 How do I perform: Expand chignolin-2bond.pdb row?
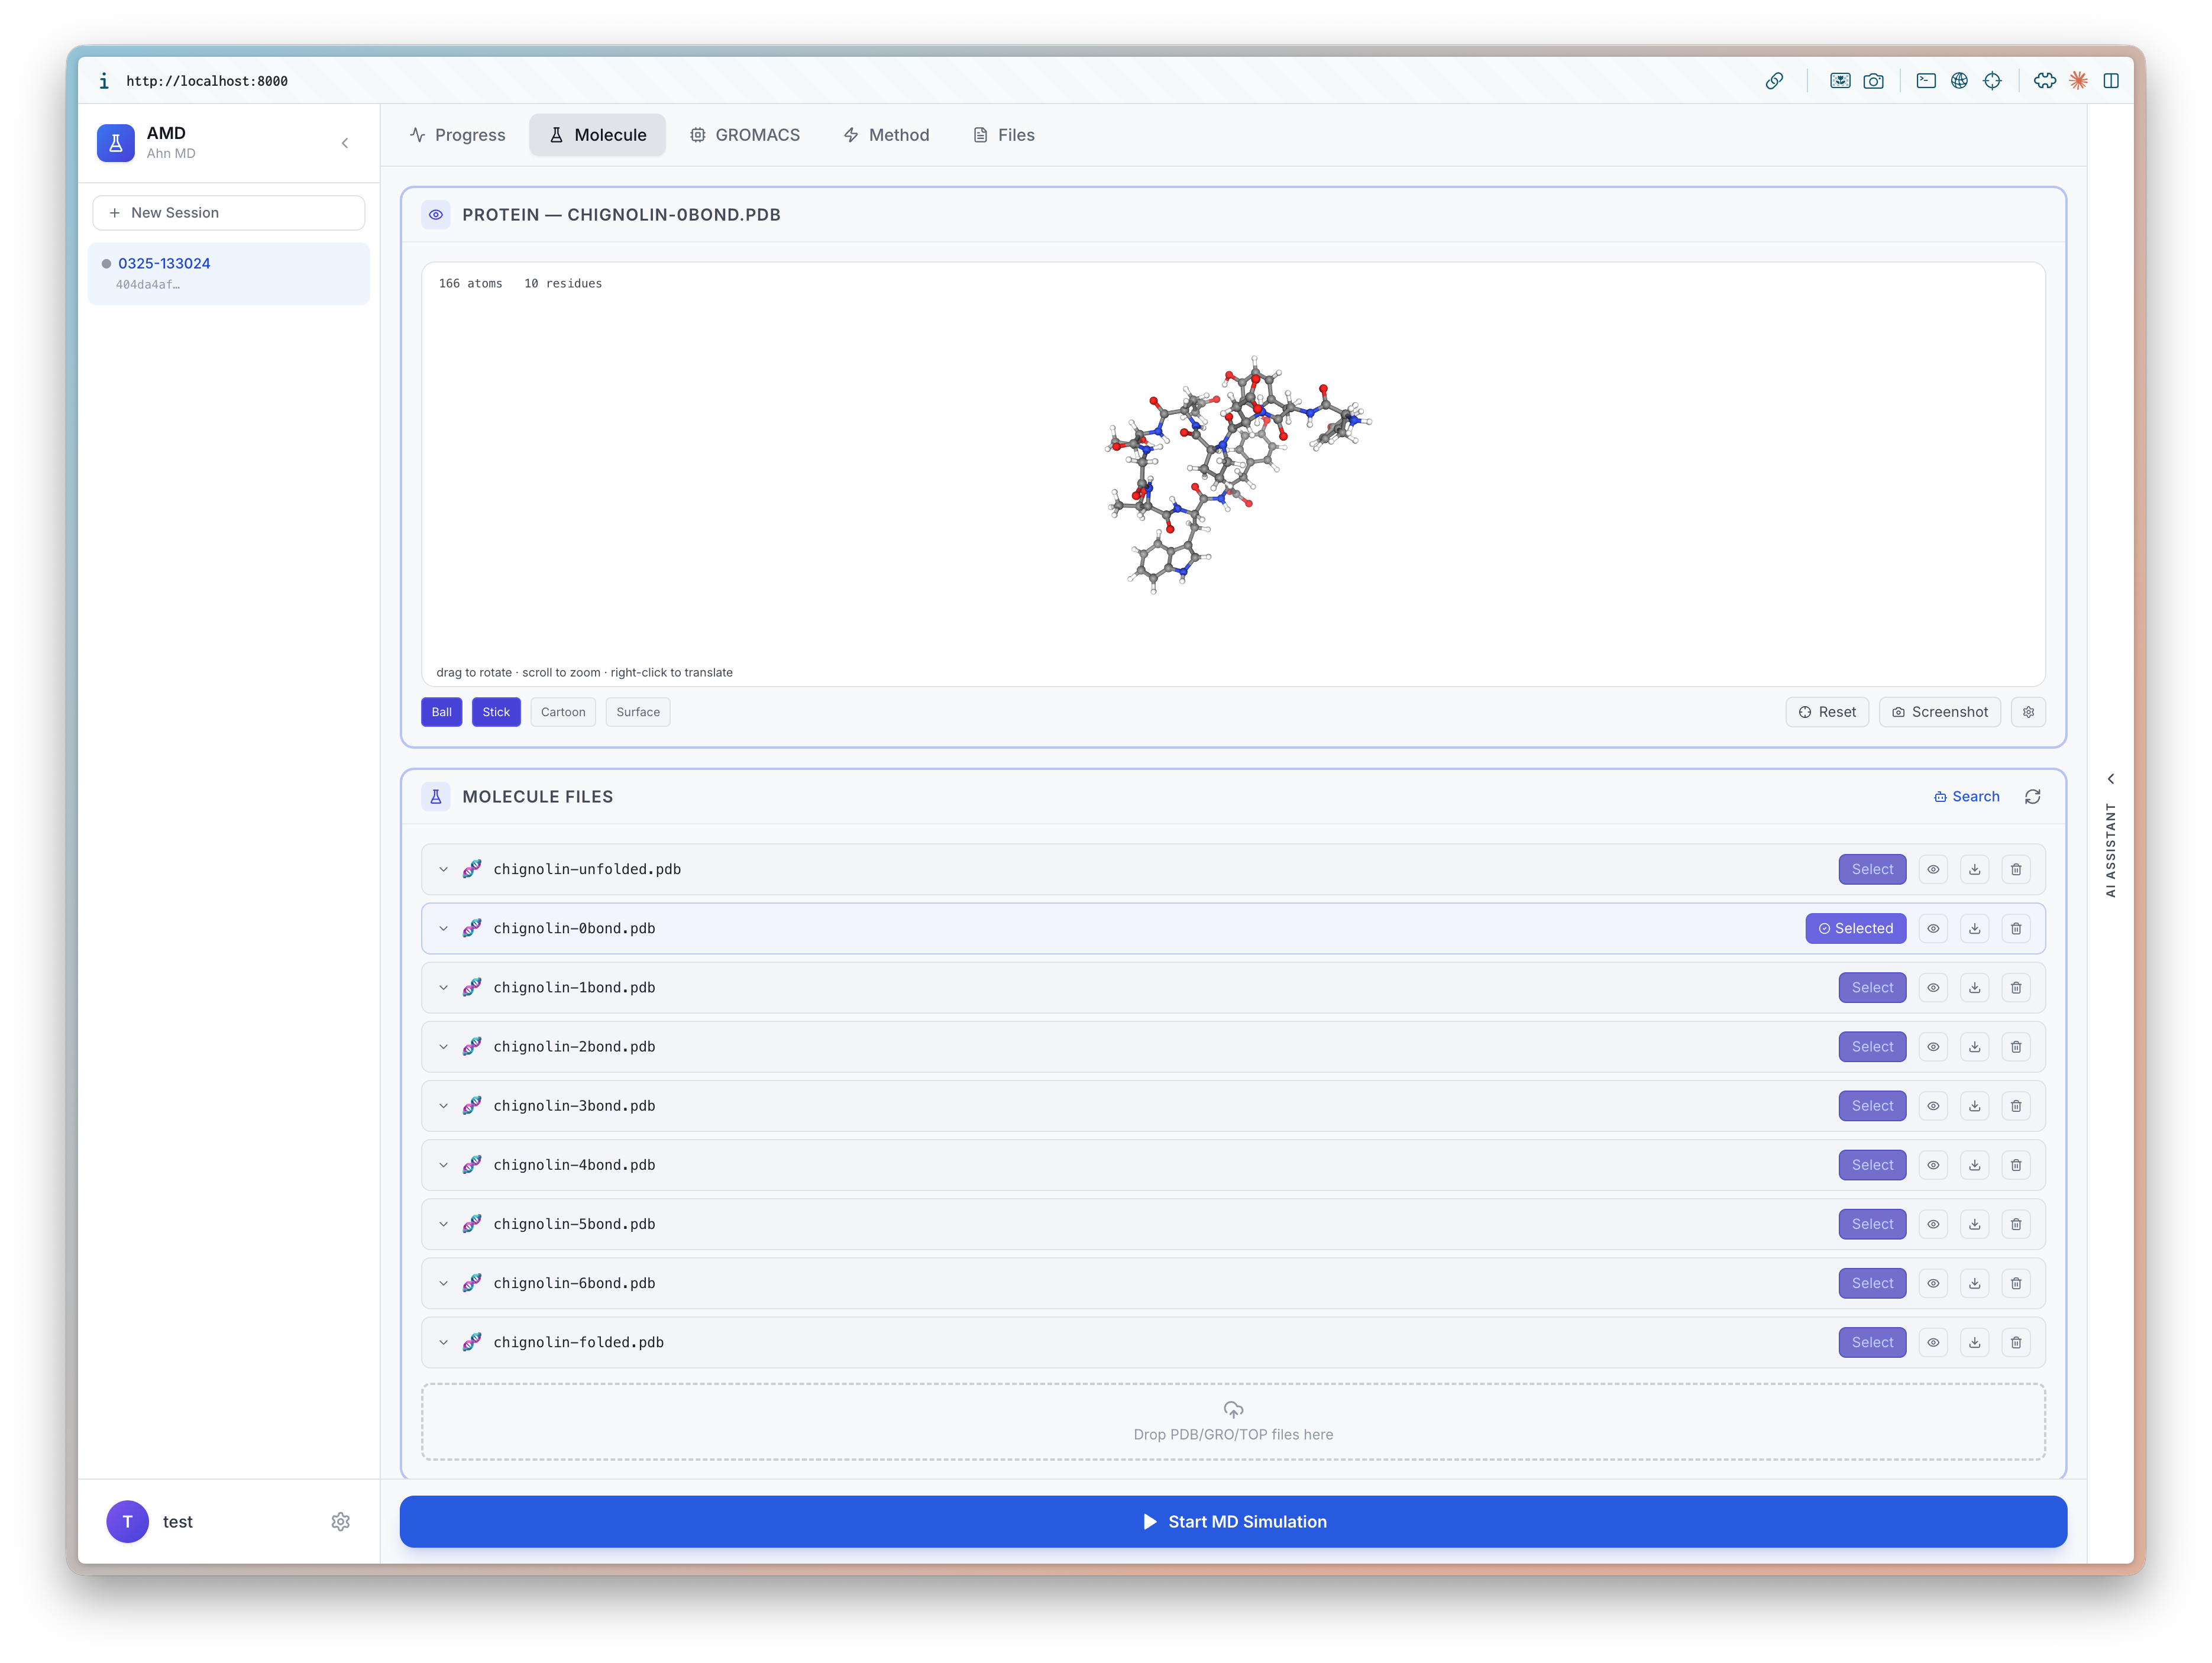coord(443,1046)
